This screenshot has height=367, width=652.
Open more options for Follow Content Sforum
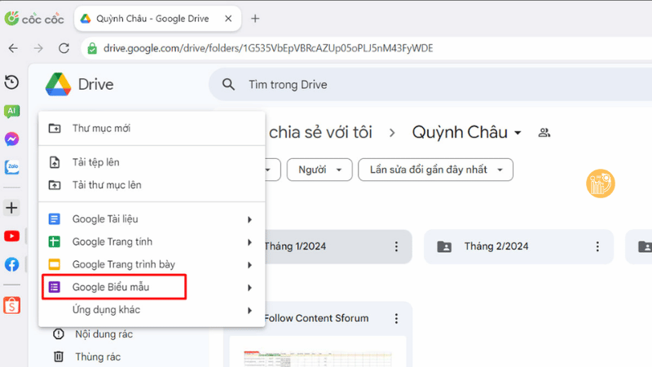[396, 318]
